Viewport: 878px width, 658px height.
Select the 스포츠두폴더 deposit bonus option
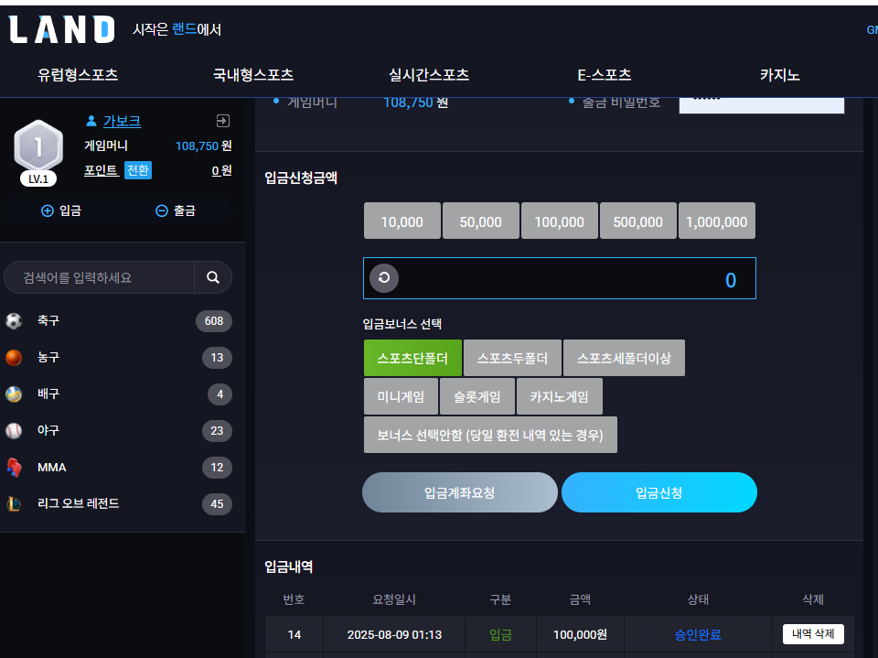(512, 358)
